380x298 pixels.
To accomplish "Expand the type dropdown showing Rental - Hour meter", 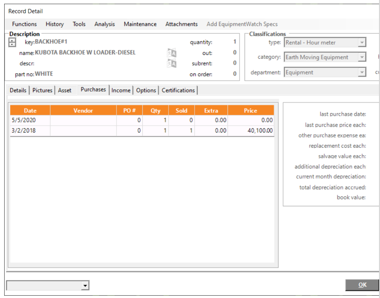I will tap(361, 43).
